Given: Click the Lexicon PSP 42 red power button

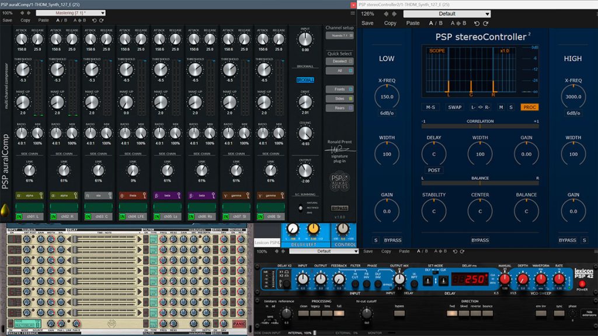Looking at the screenshot, I should (582, 284).
